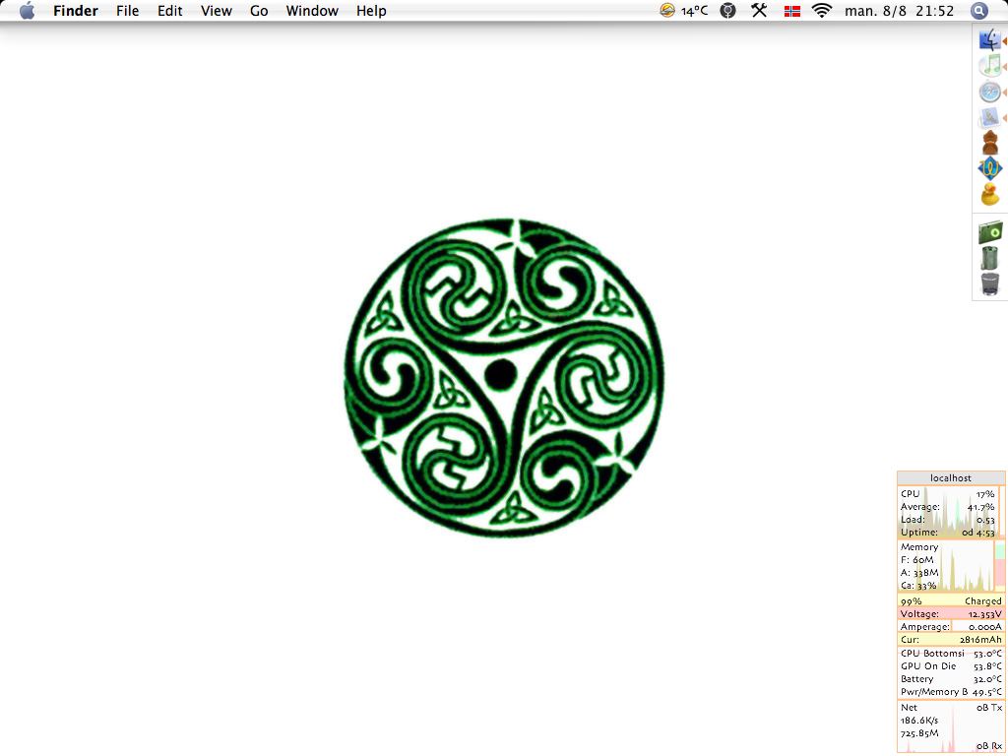1008x756 pixels.
Task: Open the blue diamond W app in the dock
Action: point(990,168)
